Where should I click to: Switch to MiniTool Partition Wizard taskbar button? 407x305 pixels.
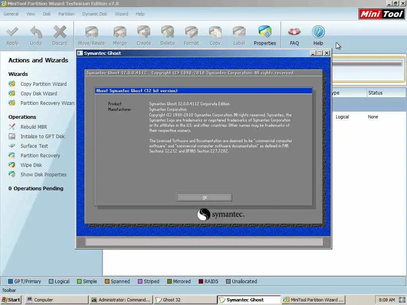(313, 300)
